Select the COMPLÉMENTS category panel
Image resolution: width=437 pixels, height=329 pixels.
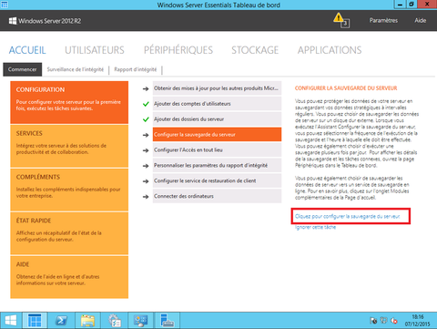pos(69,190)
